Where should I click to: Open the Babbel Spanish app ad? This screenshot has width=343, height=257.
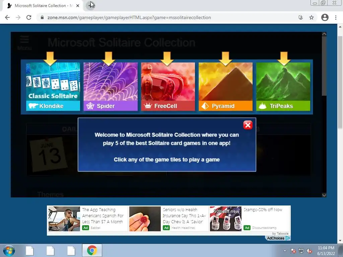click(87, 219)
